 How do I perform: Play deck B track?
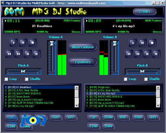click(133, 43)
